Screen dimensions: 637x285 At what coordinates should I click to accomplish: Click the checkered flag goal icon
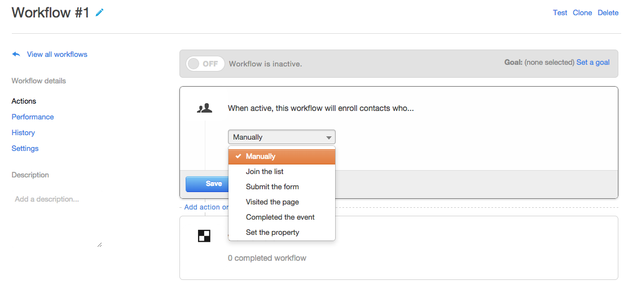(204, 235)
